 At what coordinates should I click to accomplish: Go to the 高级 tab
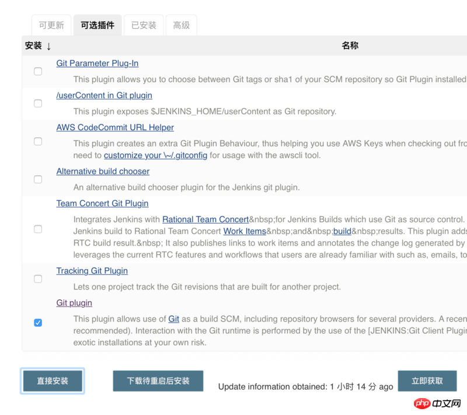point(181,25)
